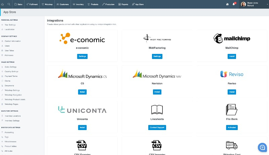Go to the home dashboard icon

(2, 4)
